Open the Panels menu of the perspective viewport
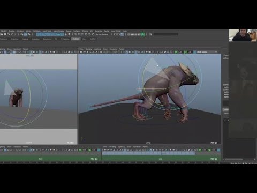 pos(122,49)
